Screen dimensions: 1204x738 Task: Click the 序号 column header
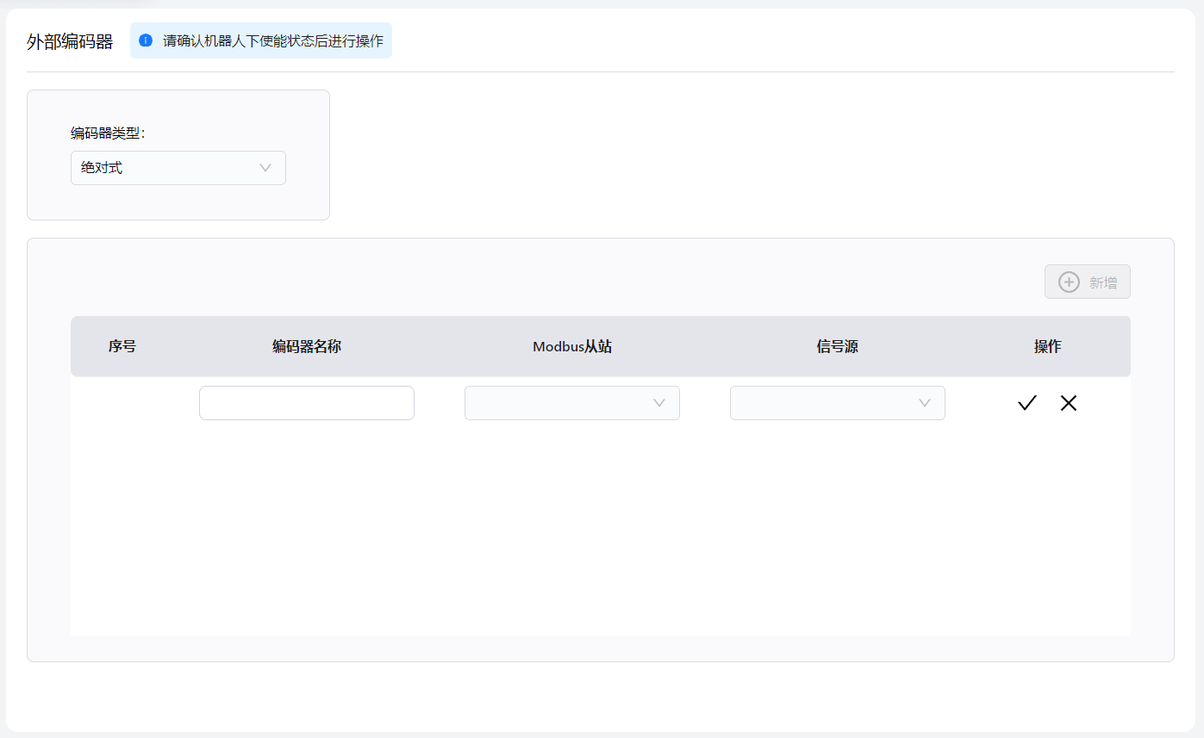(x=122, y=346)
